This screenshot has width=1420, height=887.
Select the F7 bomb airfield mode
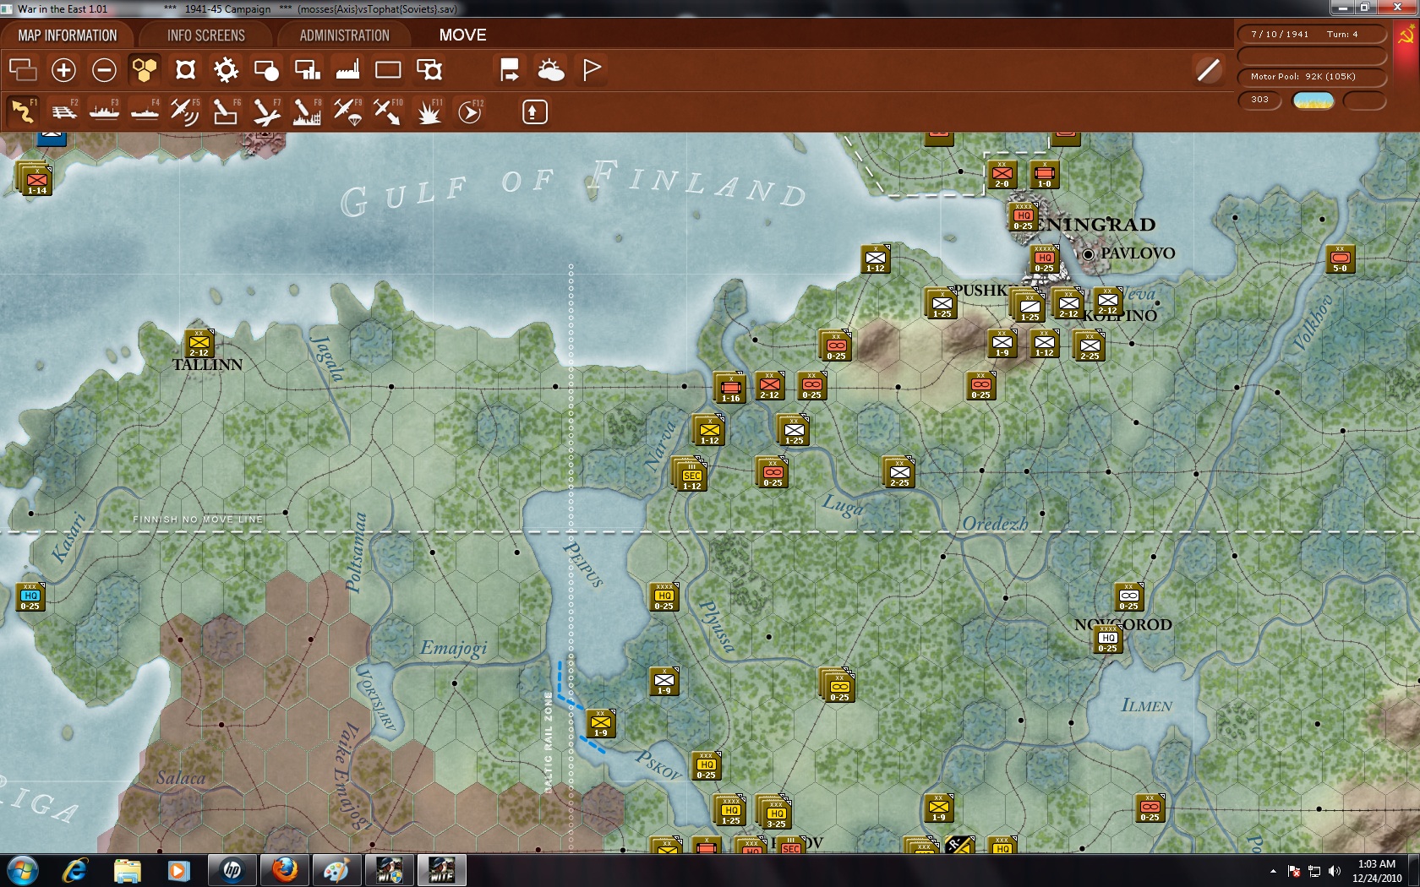tap(266, 112)
